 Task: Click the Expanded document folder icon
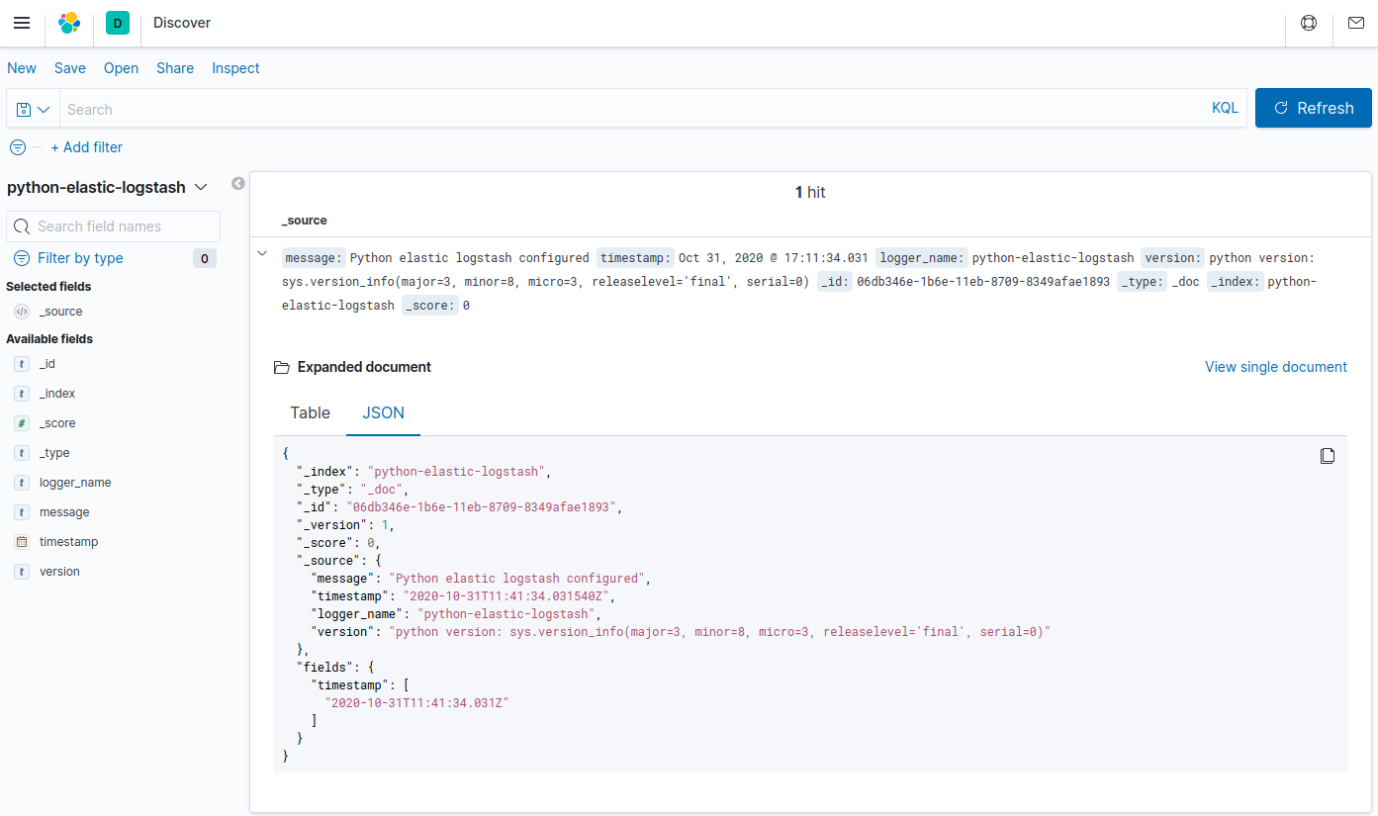tap(282, 367)
